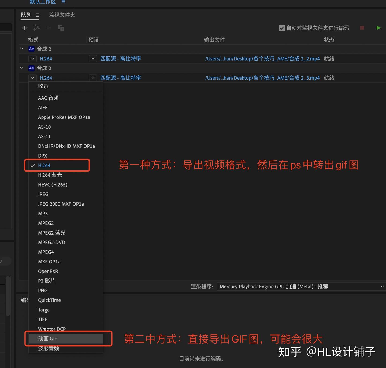
Task: Click the Ae badge on first 合成 2 item
Action: point(31,49)
